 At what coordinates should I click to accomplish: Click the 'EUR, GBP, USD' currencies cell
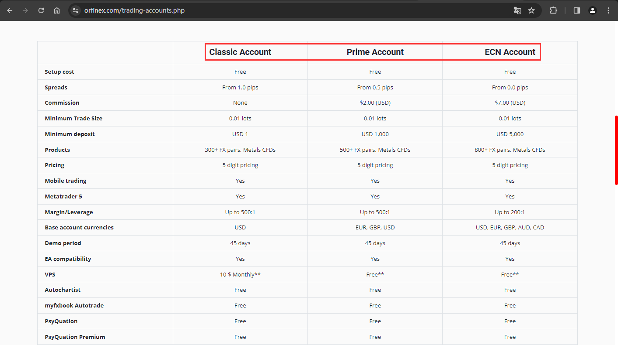(375, 227)
